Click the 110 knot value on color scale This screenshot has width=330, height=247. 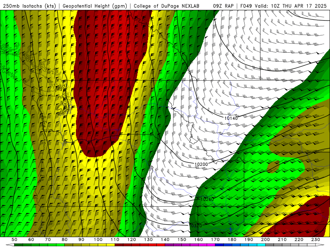(x=115, y=240)
